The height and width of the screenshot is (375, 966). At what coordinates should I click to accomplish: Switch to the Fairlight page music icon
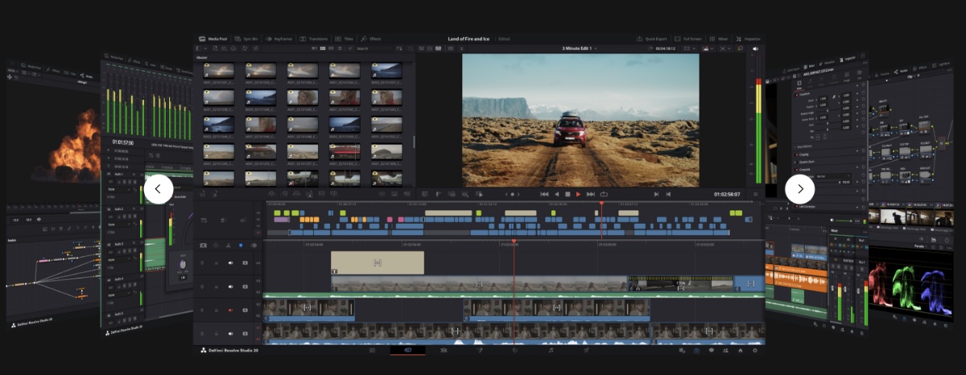pos(551,351)
